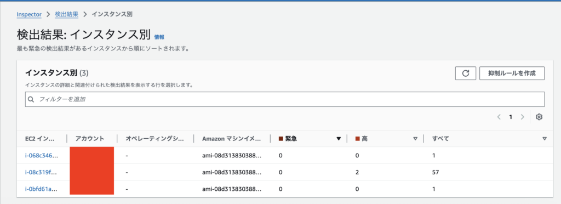Click the 緊急 dark red severity swatch
This screenshot has height=204, width=561.
tap(281, 139)
